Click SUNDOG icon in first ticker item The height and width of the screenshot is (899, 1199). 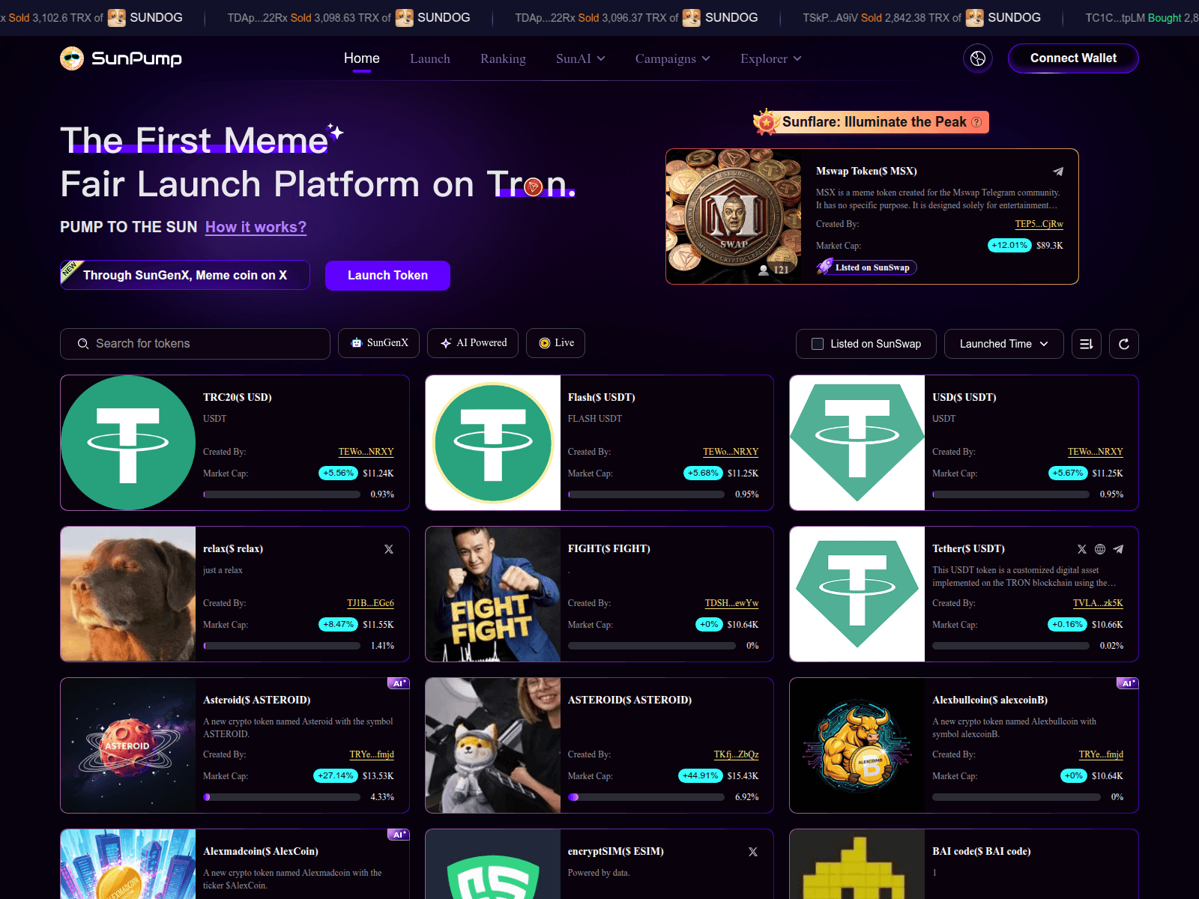pos(117,17)
